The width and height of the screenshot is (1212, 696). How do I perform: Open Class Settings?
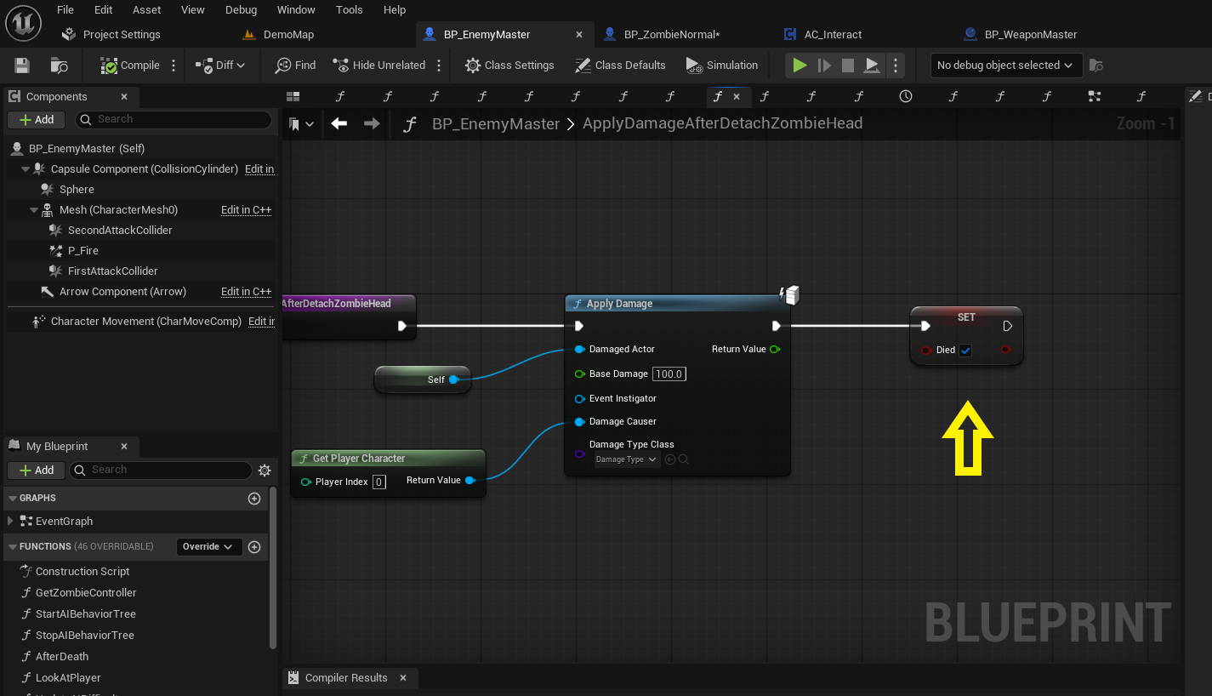point(510,66)
